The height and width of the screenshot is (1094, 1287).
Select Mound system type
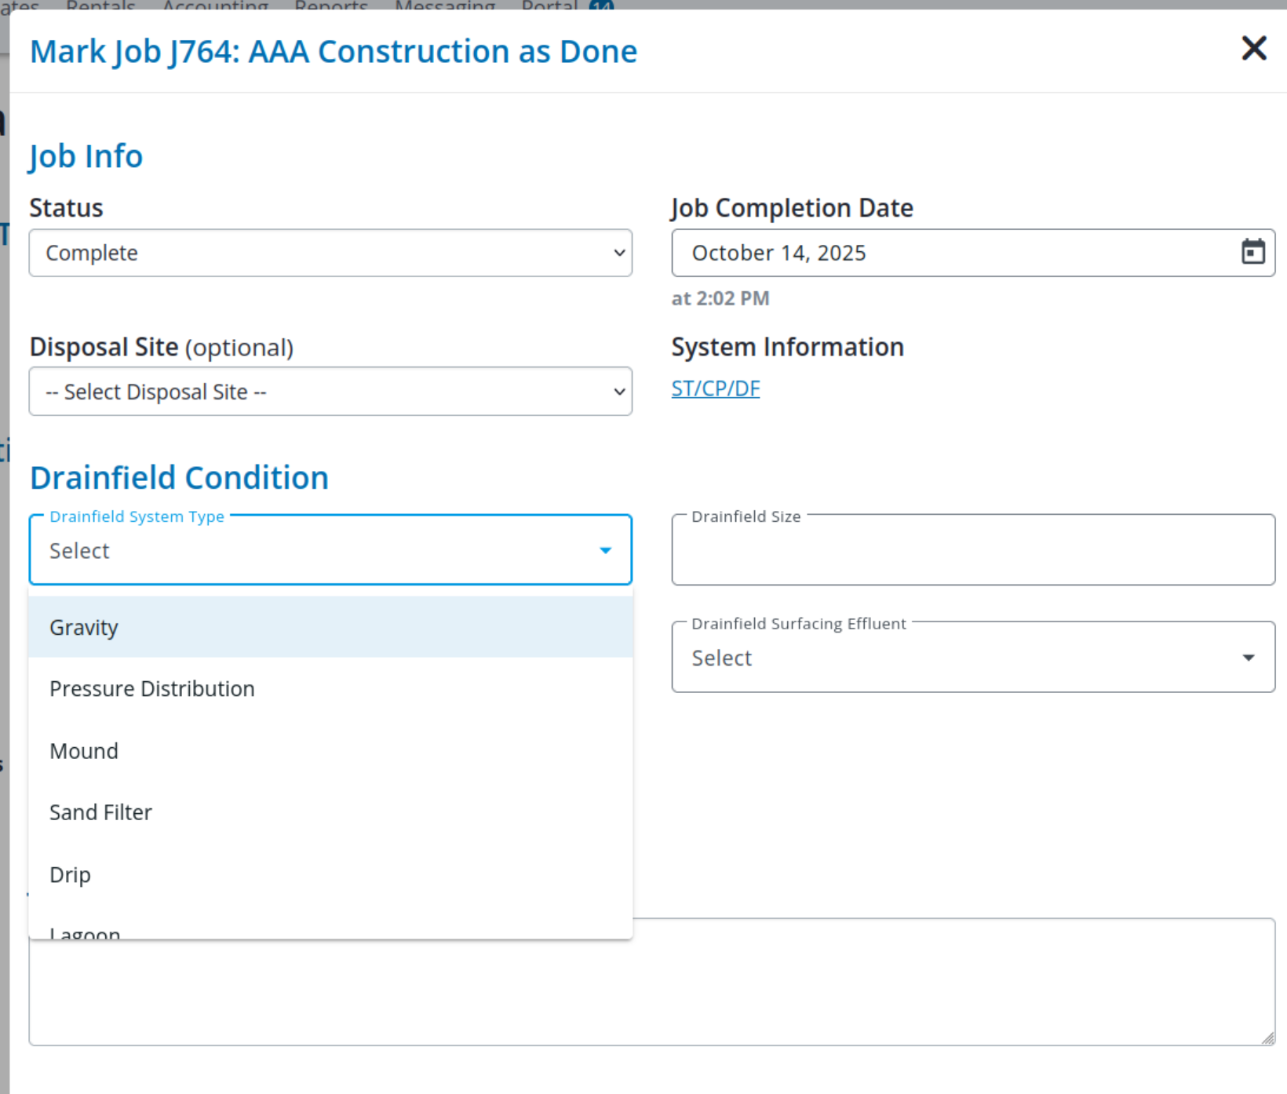tap(330, 751)
